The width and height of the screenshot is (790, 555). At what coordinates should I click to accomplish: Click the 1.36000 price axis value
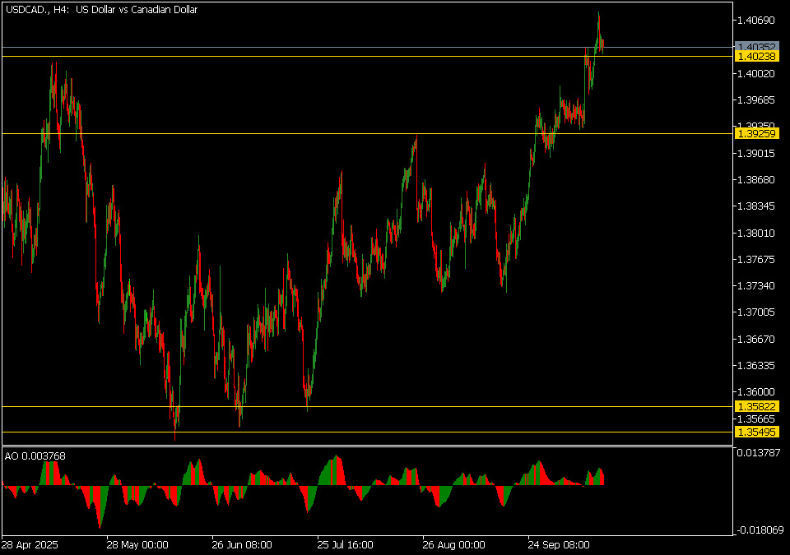(757, 392)
